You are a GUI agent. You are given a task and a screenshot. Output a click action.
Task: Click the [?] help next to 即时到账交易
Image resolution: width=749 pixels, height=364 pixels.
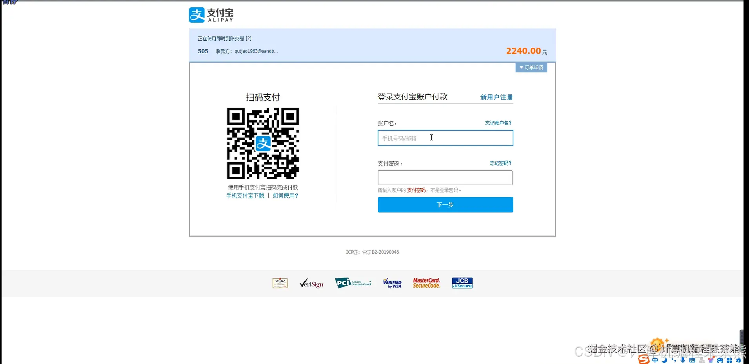tap(249, 38)
